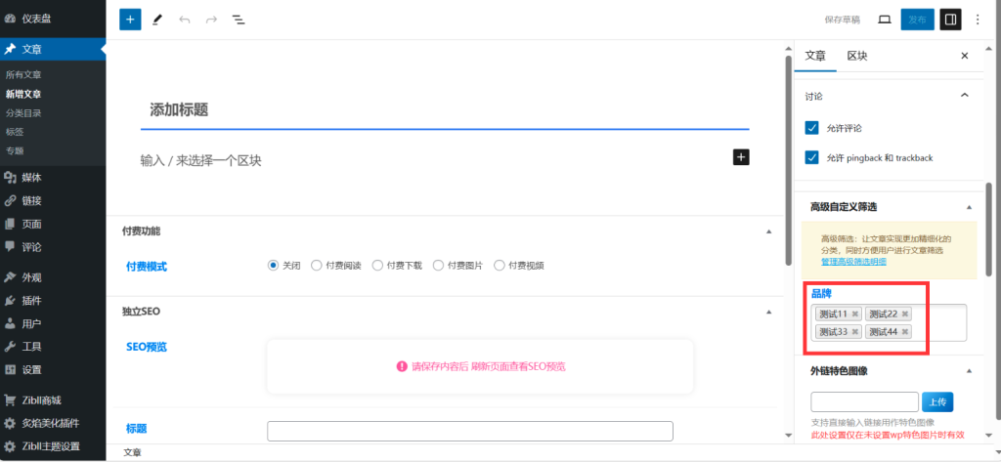Open Zibll主题设置 menu item
Image resolution: width=1001 pixels, height=462 pixels.
[53, 446]
